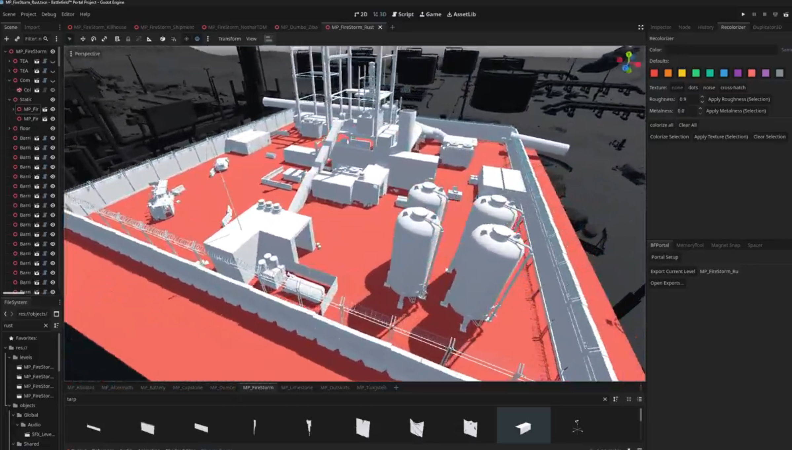The image size is (792, 450).
Task: Expand the floor node in the scene tree
Action: click(9, 128)
